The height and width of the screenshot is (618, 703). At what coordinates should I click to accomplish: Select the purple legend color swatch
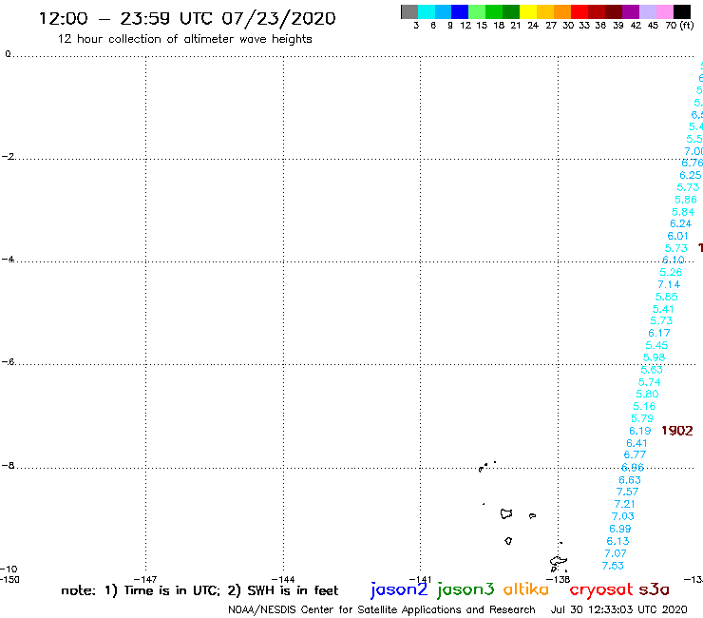point(631,11)
